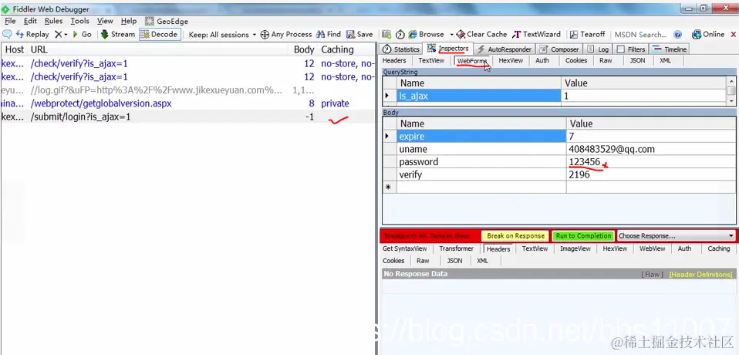
Task: Click the uname value 408483529@qq.com
Action: pyautogui.click(x=651, y=149)
